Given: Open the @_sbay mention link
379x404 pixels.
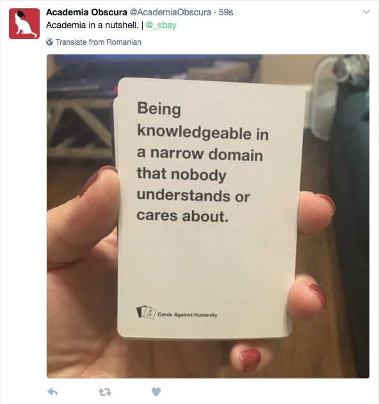Looking at the screenshot, I should [161, 25].
